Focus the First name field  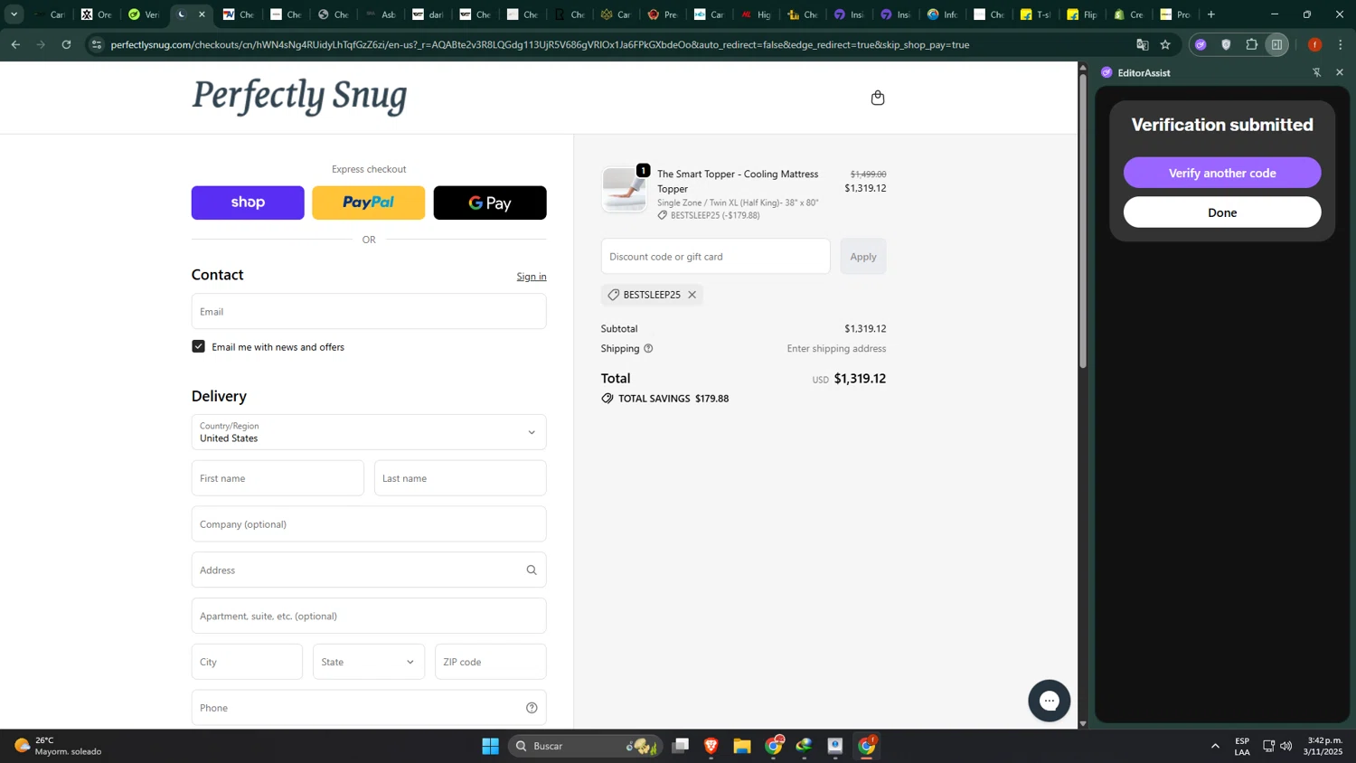pos(278,478)
